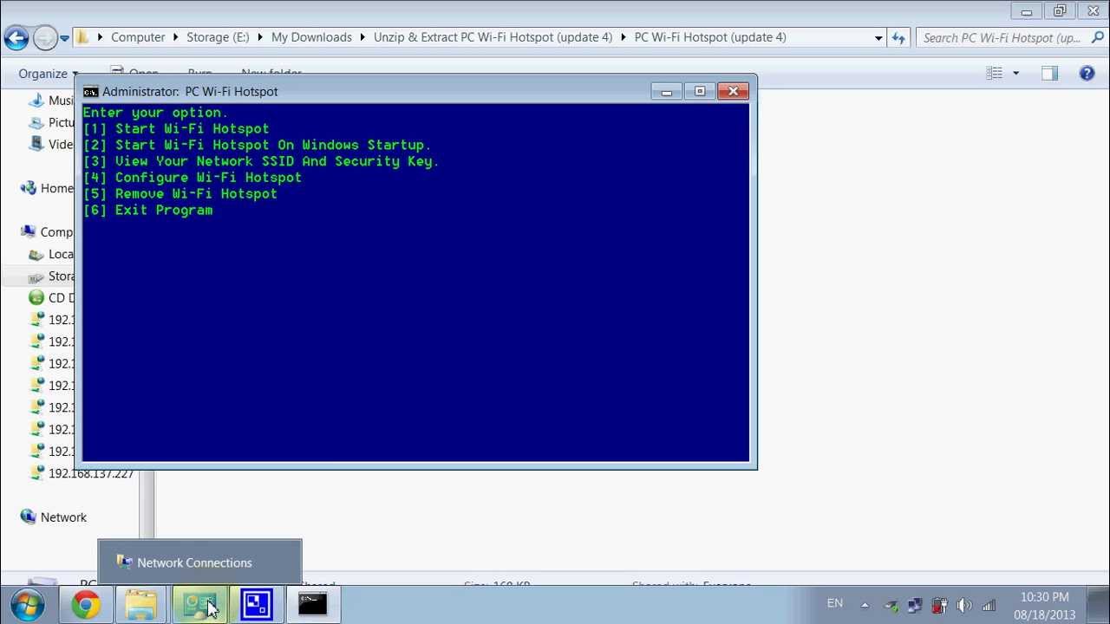Click the Network Connections taskbar icon
This screenshot has width=1110, height=624.
tap(199, 605)
